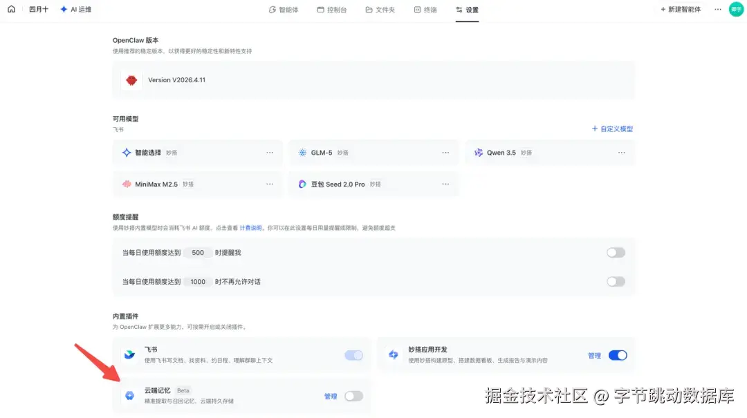This screenshot has width=747, height=418.
Task: Click the 新建智能体 button
Action: pyautogui.click(x=681, y=9)
